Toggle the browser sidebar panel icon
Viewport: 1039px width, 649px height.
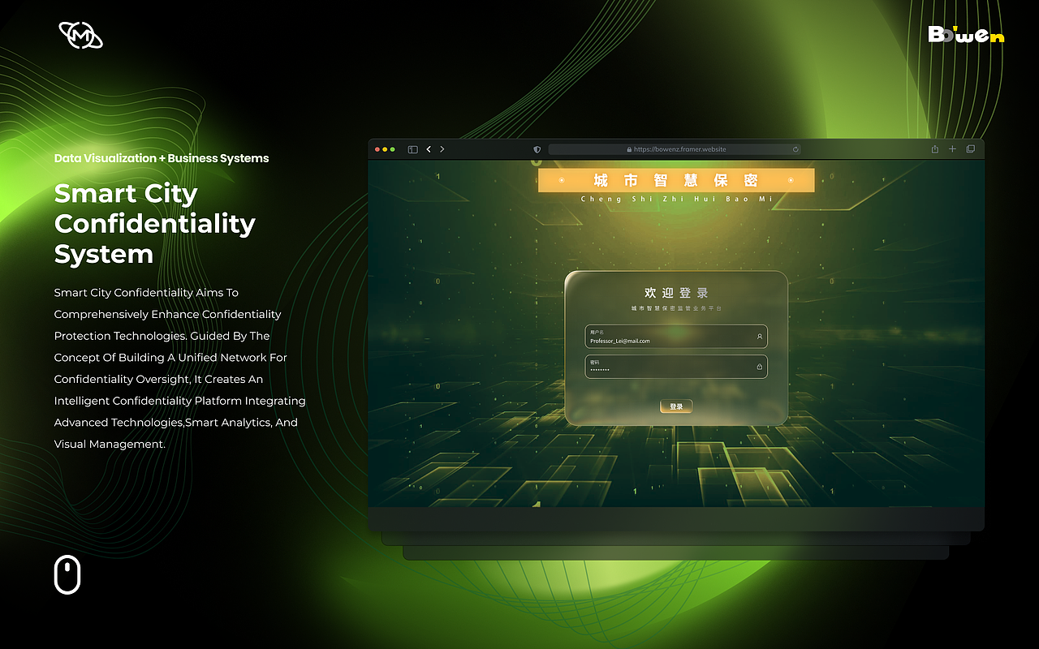point(412,149)
